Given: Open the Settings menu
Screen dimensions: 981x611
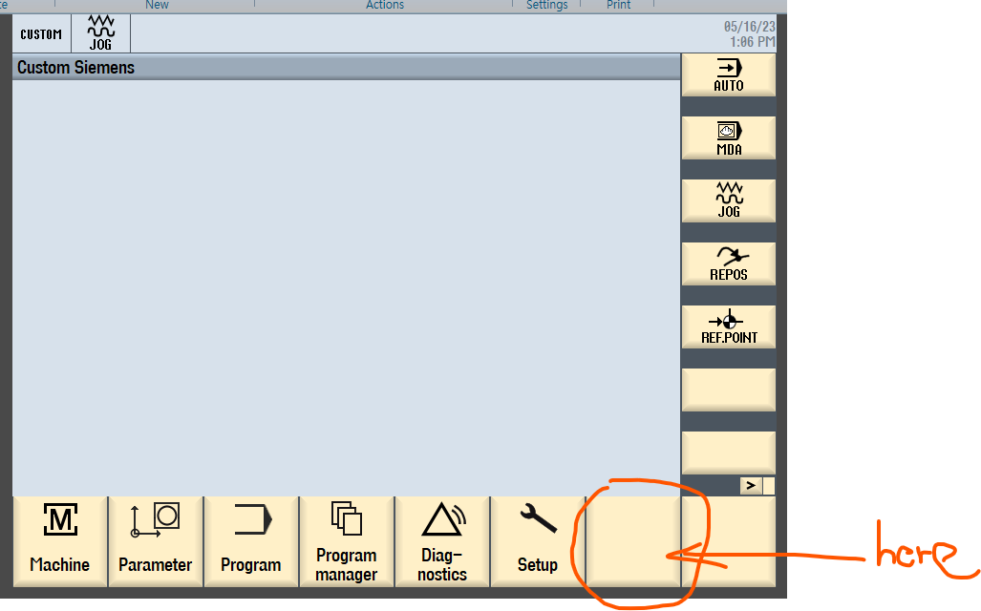Looking at the screenshot, I should (x=546, y=5).
